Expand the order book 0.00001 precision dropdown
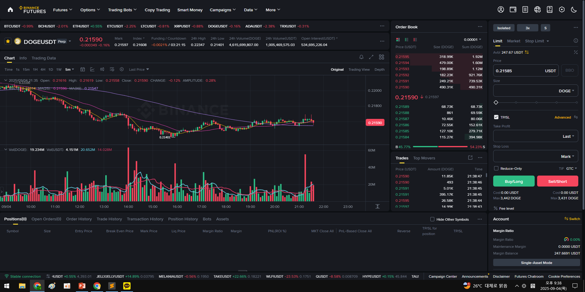 (x=473, y=40)
